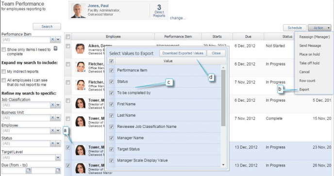Click the 'change...' link

coord(178,18)
